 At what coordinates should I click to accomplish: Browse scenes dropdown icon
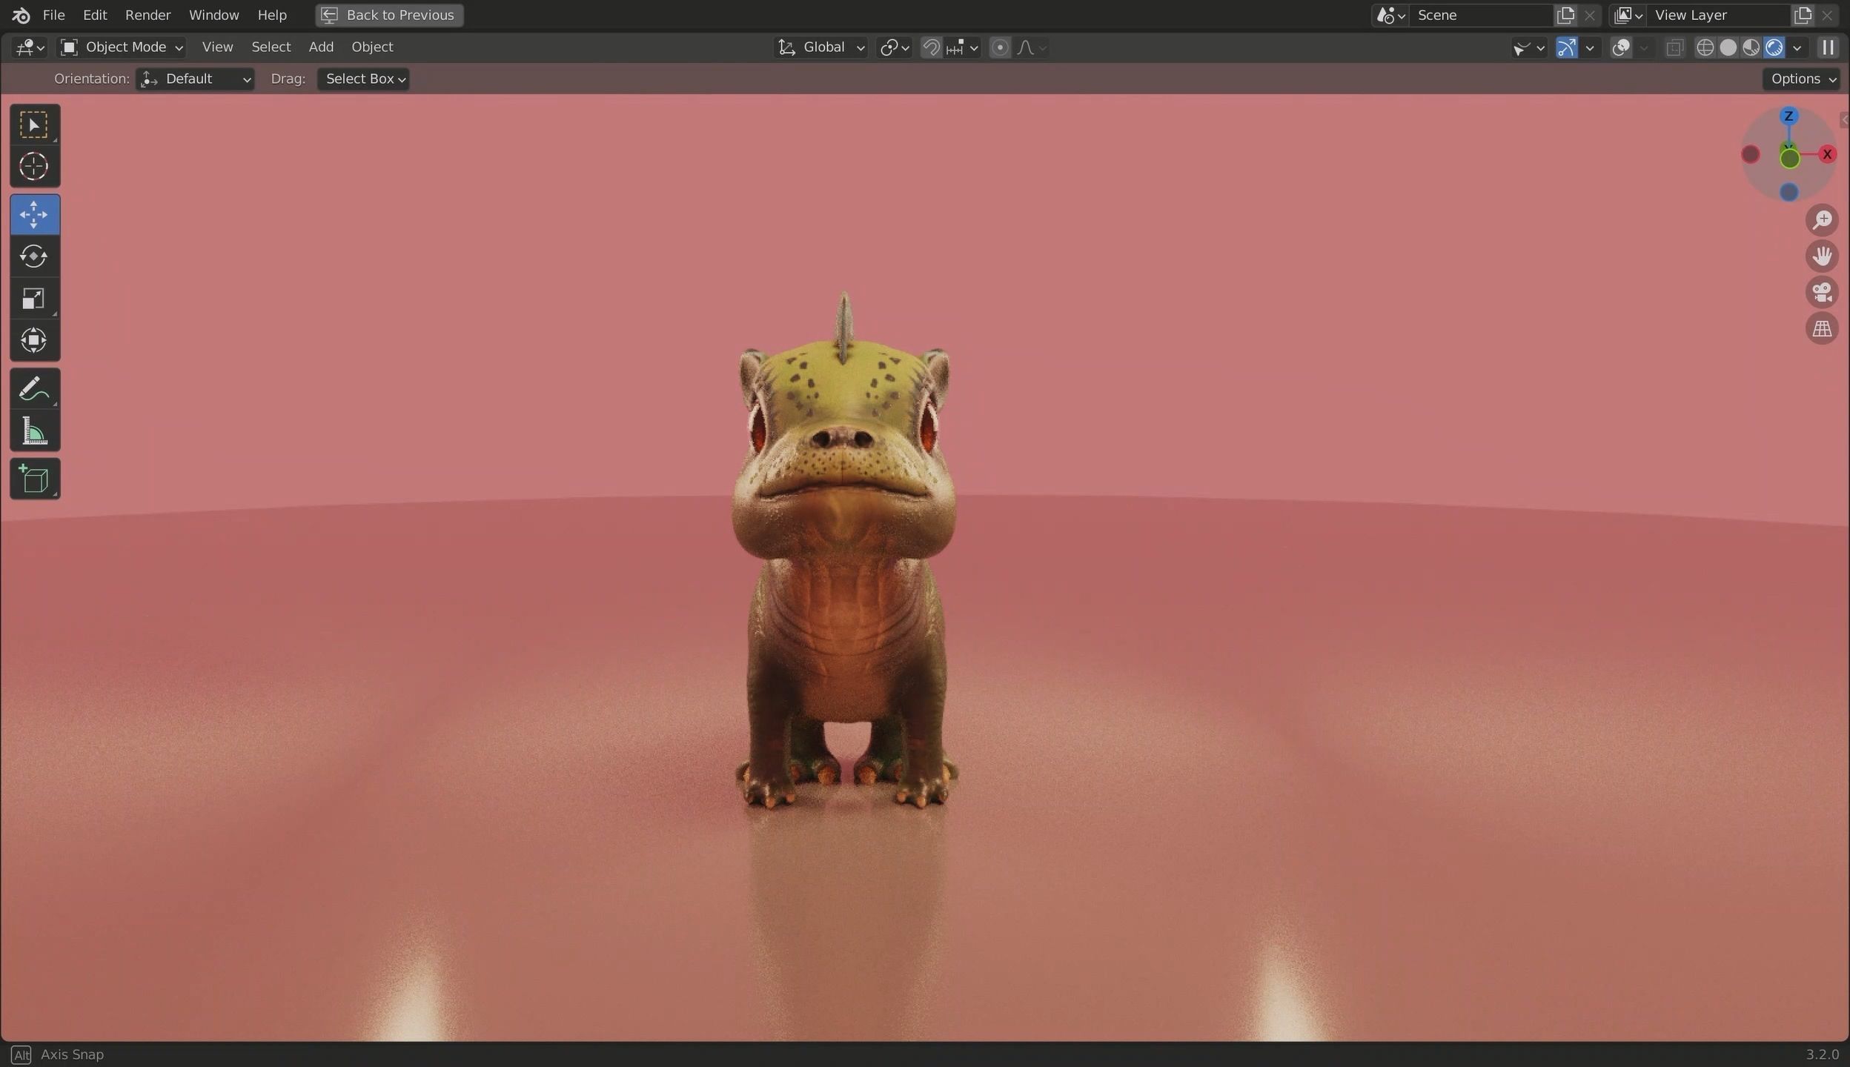(x=1390, y=15)
